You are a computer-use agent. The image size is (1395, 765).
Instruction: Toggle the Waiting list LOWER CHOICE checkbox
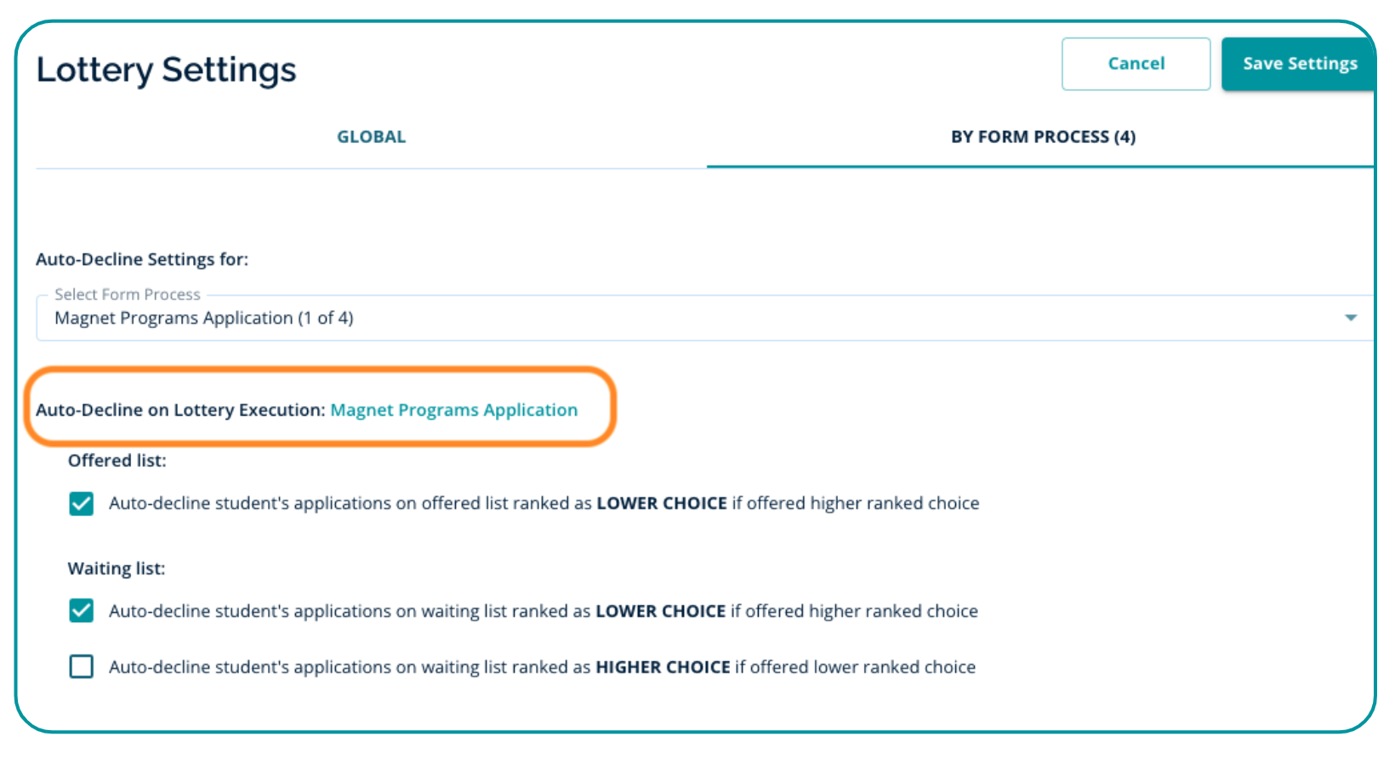click(82, 611)
